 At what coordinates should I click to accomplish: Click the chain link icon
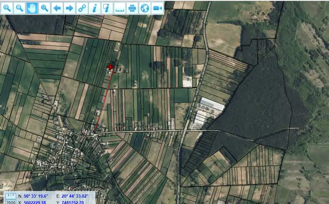click(x=82, y=8)
